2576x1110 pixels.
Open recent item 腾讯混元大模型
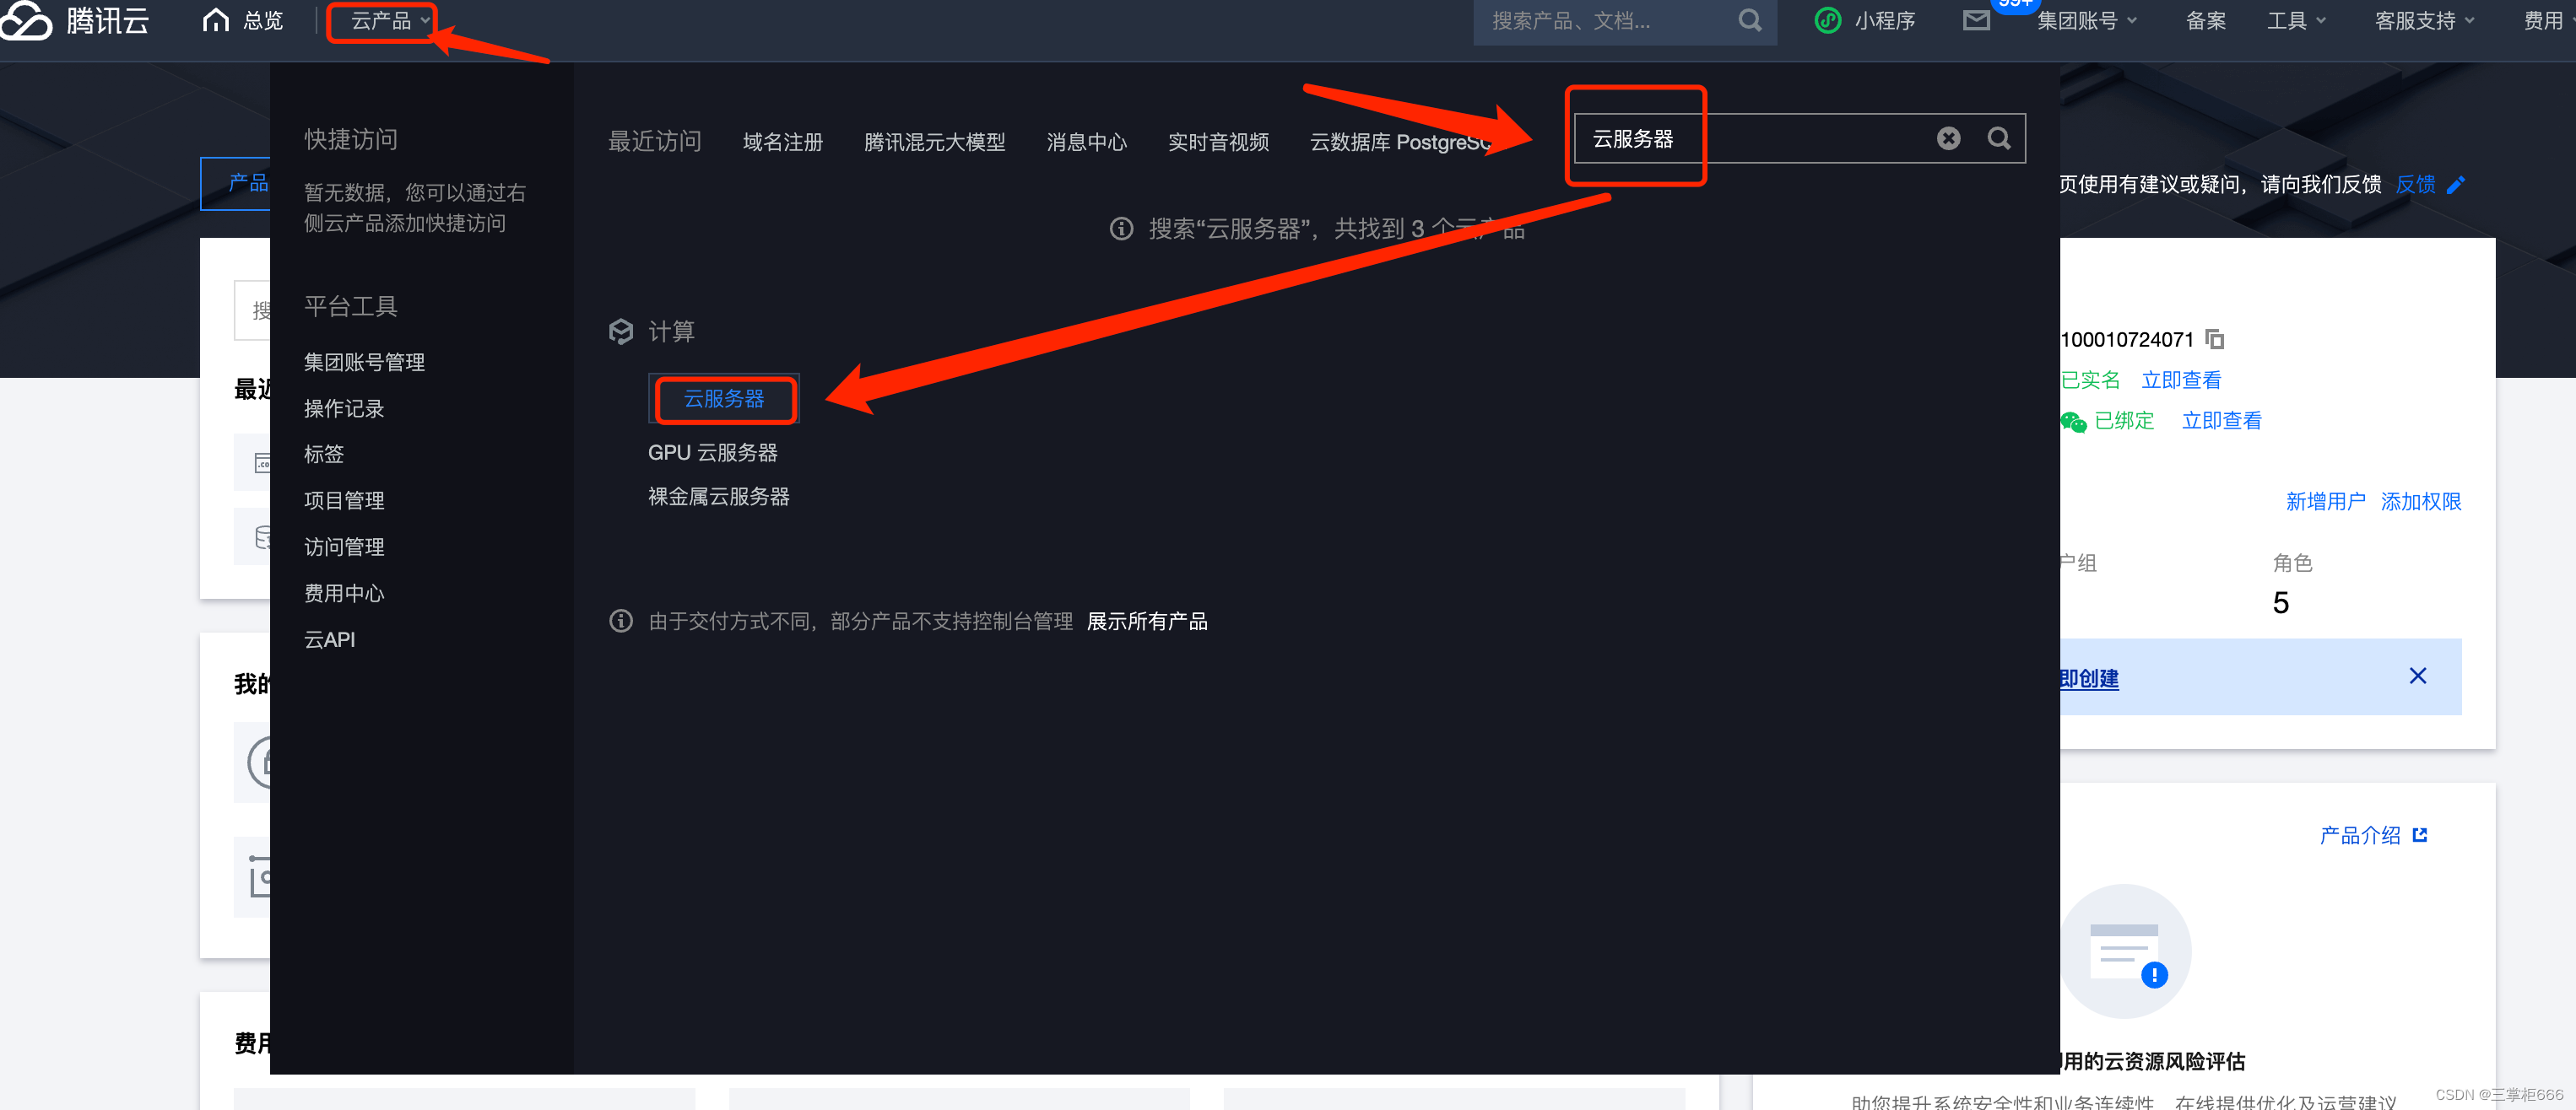pyautogui.click(x=935, y=142)
